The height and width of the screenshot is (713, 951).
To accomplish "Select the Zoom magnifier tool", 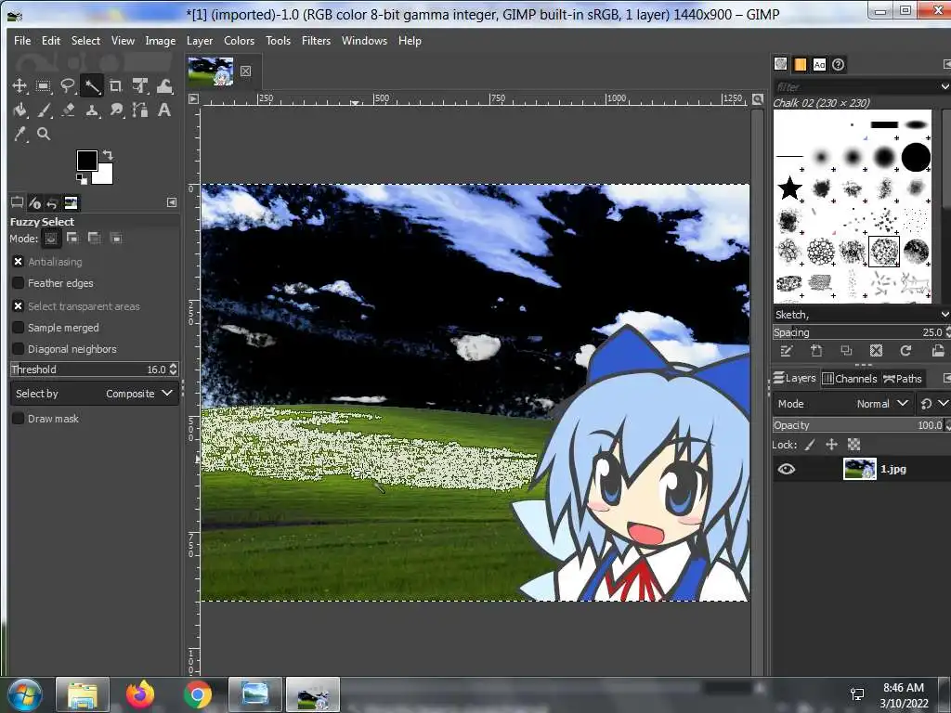I will 43,134.
